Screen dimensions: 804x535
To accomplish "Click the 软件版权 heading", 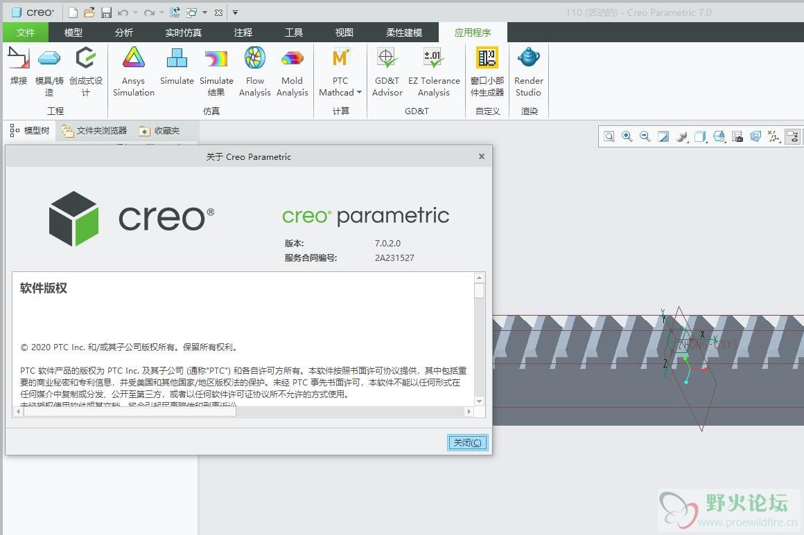I will tap(44, 288).
